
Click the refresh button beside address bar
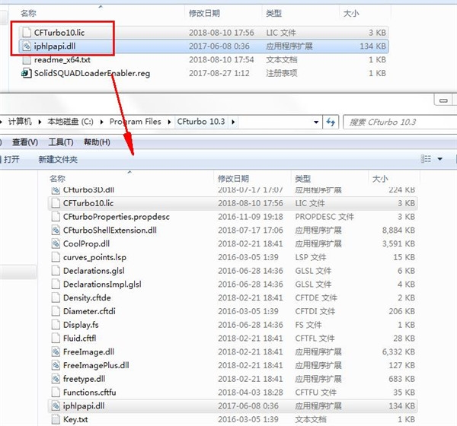tap(331, 122)
